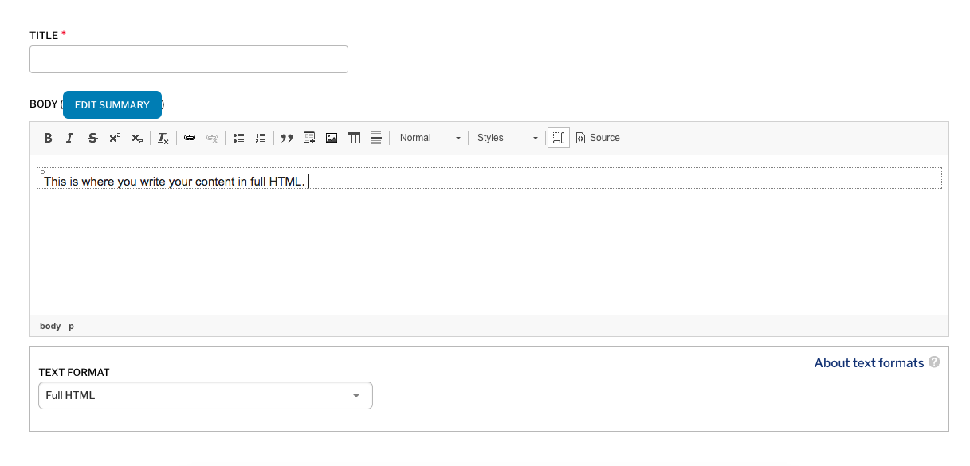Remove formatting with the Tx icon

(x=163, y=138)
